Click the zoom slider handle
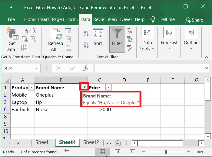This screenshot has width=212, height=157. (x=166, y=152)
